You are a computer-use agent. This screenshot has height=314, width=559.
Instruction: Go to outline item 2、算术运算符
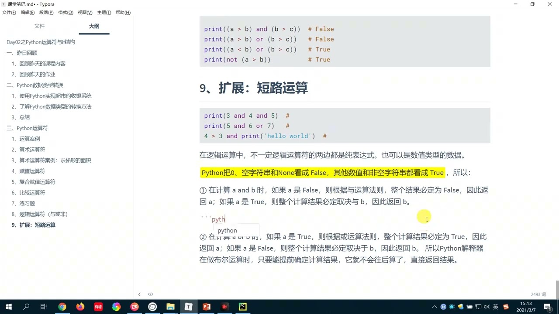tap(28, 150)
